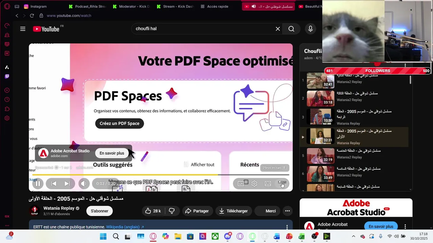Run search with magnifier button

tap(291, 29)
